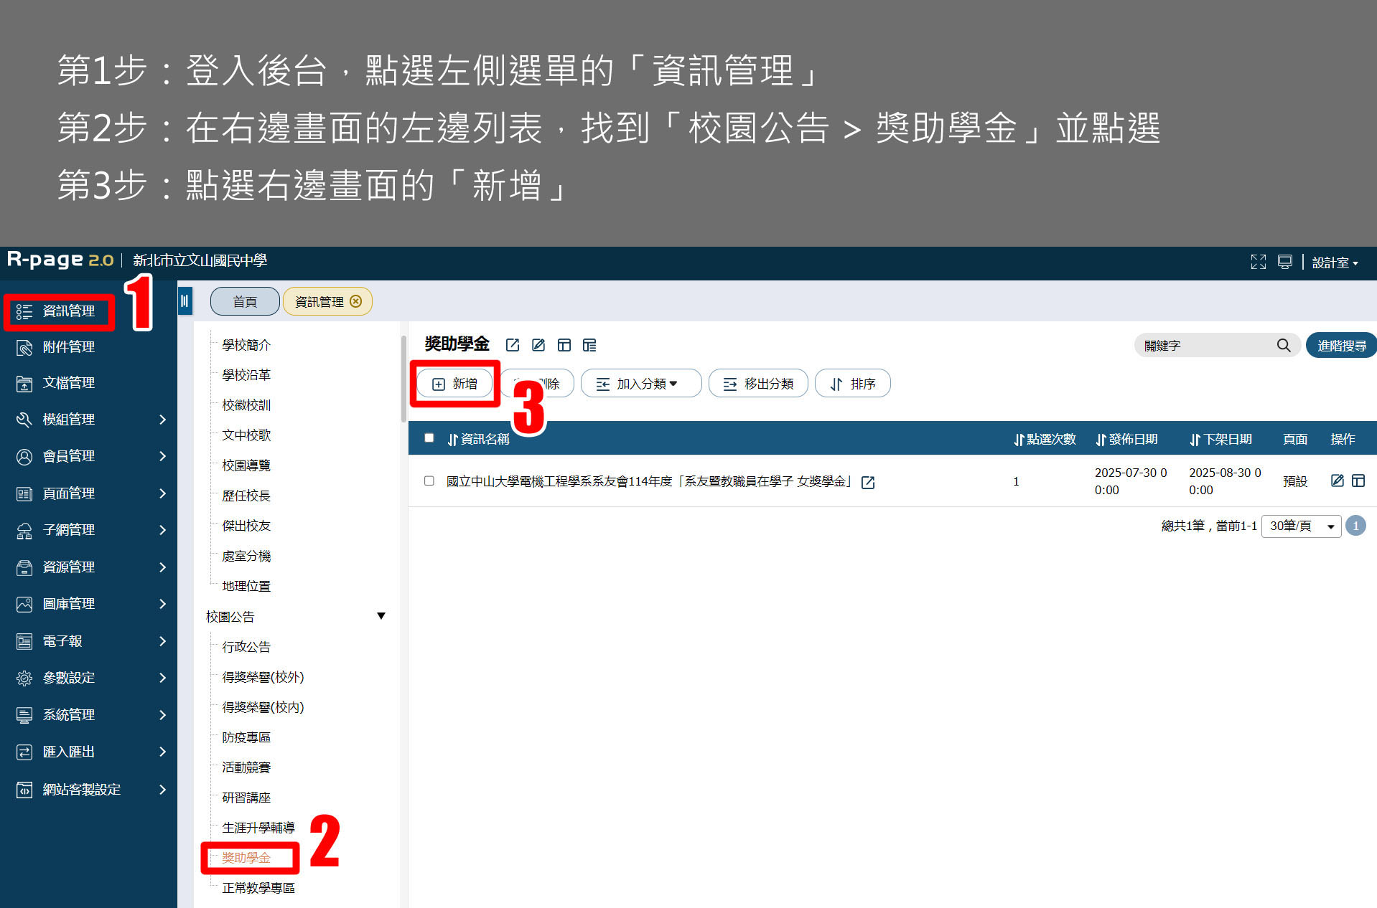Expand the 電子報 submenu arrow
Screen dimensions: 1377x908
pos(162,641)
